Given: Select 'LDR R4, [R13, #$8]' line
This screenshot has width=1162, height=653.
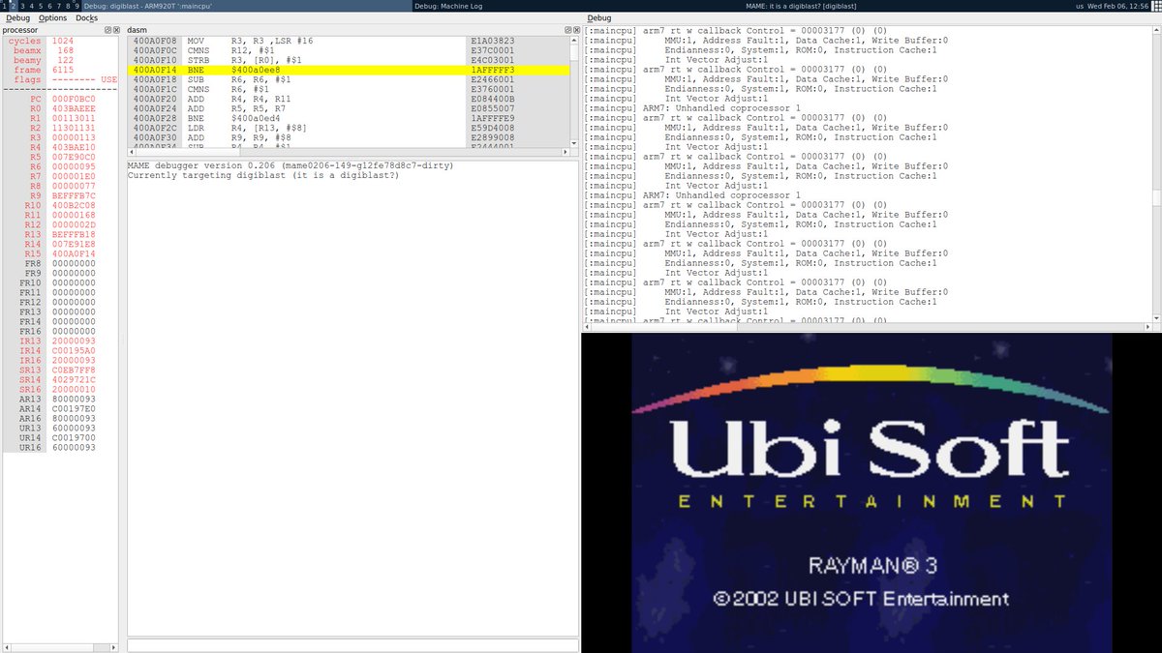Looking at the screenshot, I should pos(349,129).
